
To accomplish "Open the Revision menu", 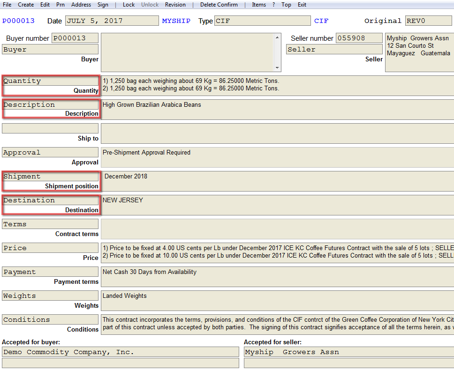I will coord(175,5).
